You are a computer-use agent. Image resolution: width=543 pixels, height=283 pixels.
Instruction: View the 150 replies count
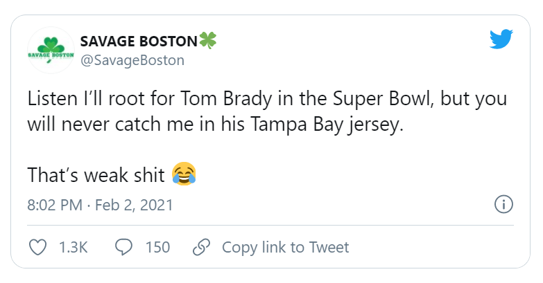[157, 247]
